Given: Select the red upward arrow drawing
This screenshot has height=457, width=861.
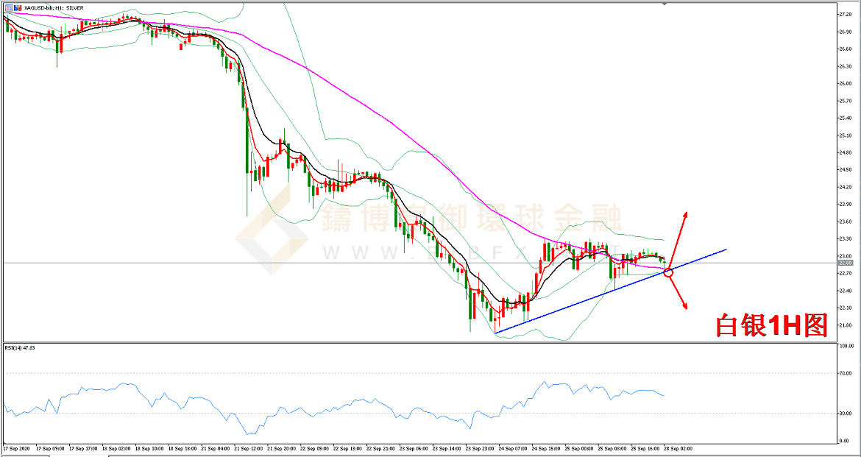Looking at the screenshot, I should point(679,239).
